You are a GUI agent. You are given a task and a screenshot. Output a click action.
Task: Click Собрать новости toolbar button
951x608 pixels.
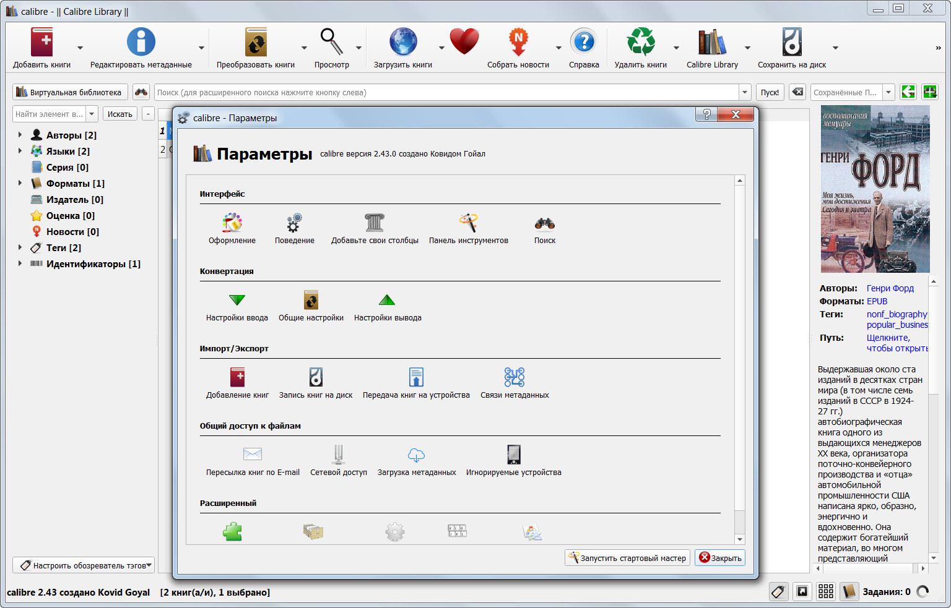(518, 48)
